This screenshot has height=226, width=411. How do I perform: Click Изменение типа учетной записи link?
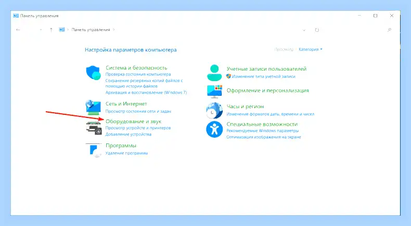264,76
